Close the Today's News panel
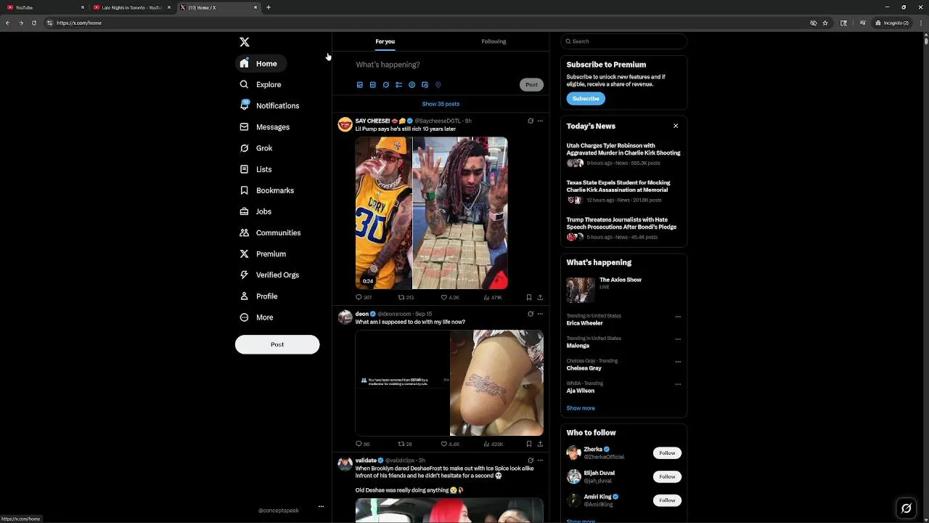 click(x=676, y=126)
